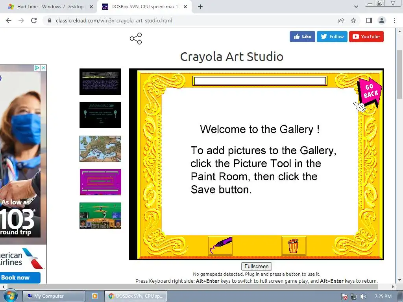
Task: Open the Chrome three-dot menu
Action: 394,20
